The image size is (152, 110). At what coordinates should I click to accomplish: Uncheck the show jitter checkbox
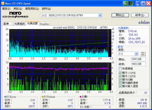(x=120, y=80)
